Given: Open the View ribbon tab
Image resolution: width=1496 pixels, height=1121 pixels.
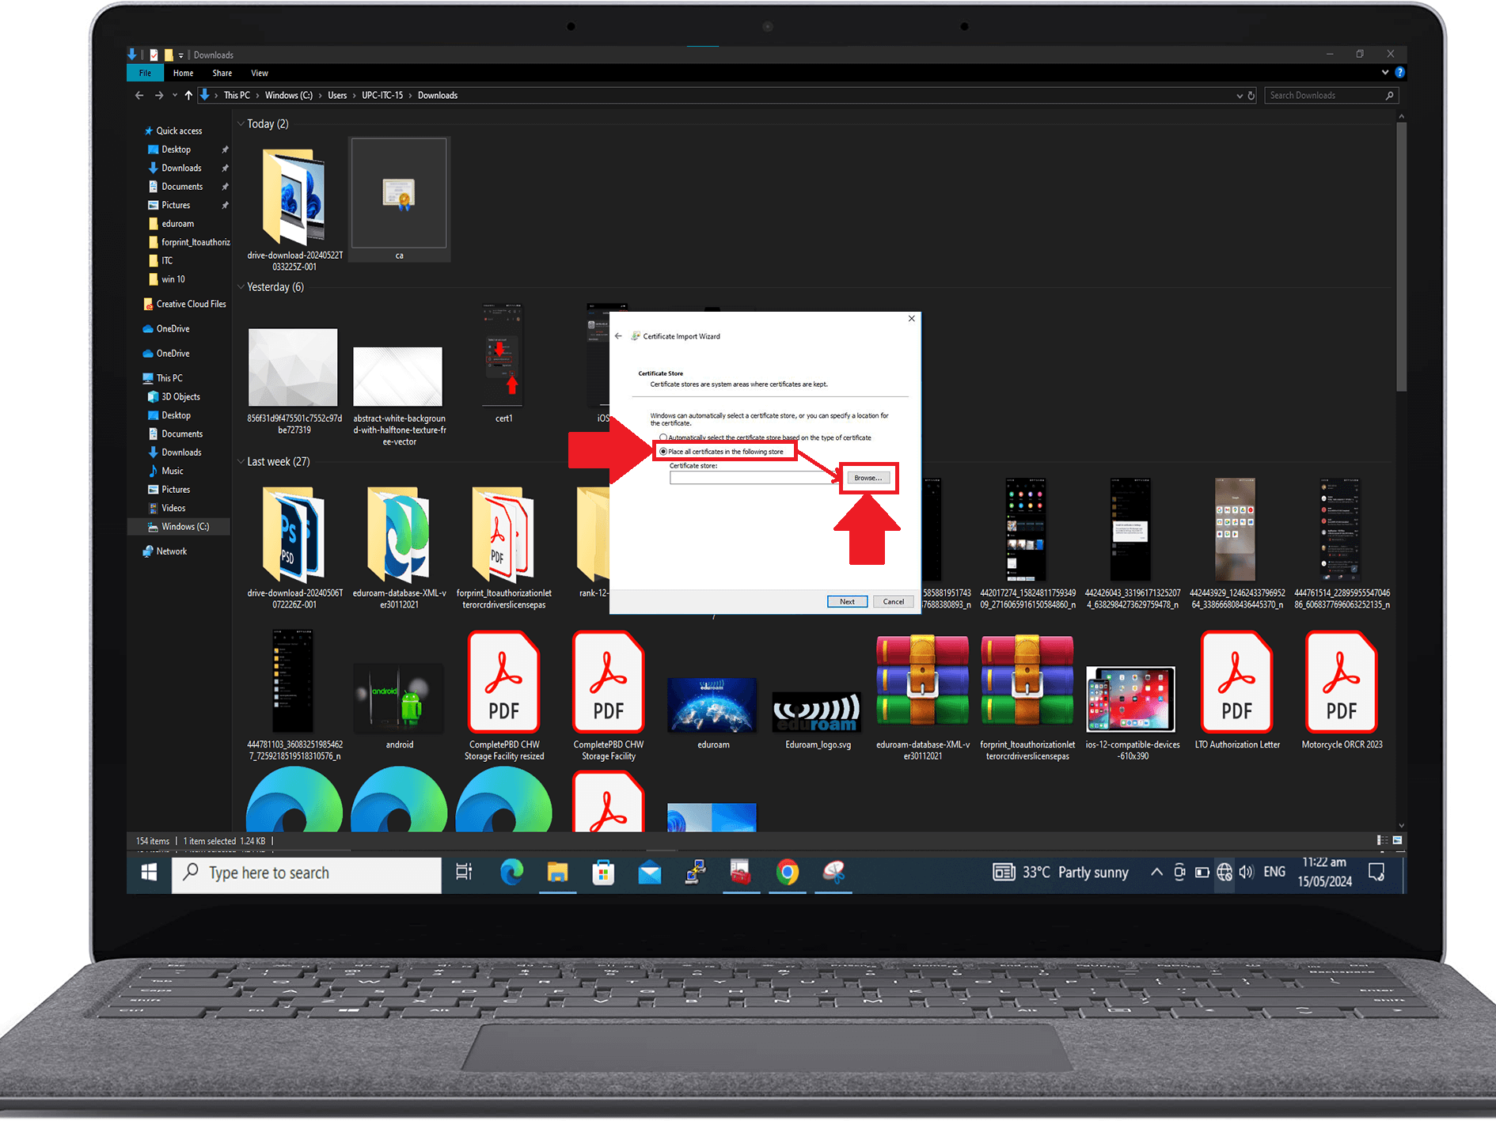Looking at the screenshot, I should tap(260, 73).
